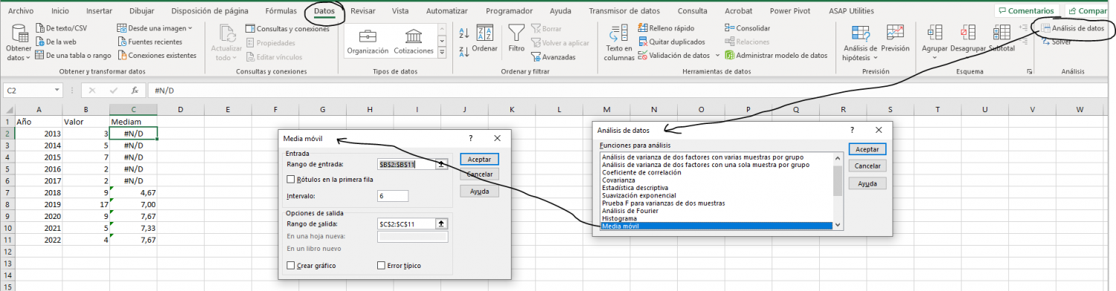The width and height of the screenshot is (1116, 291).
Task: Collapse the Rango de entrada reference selector
Action: (442, 164)
